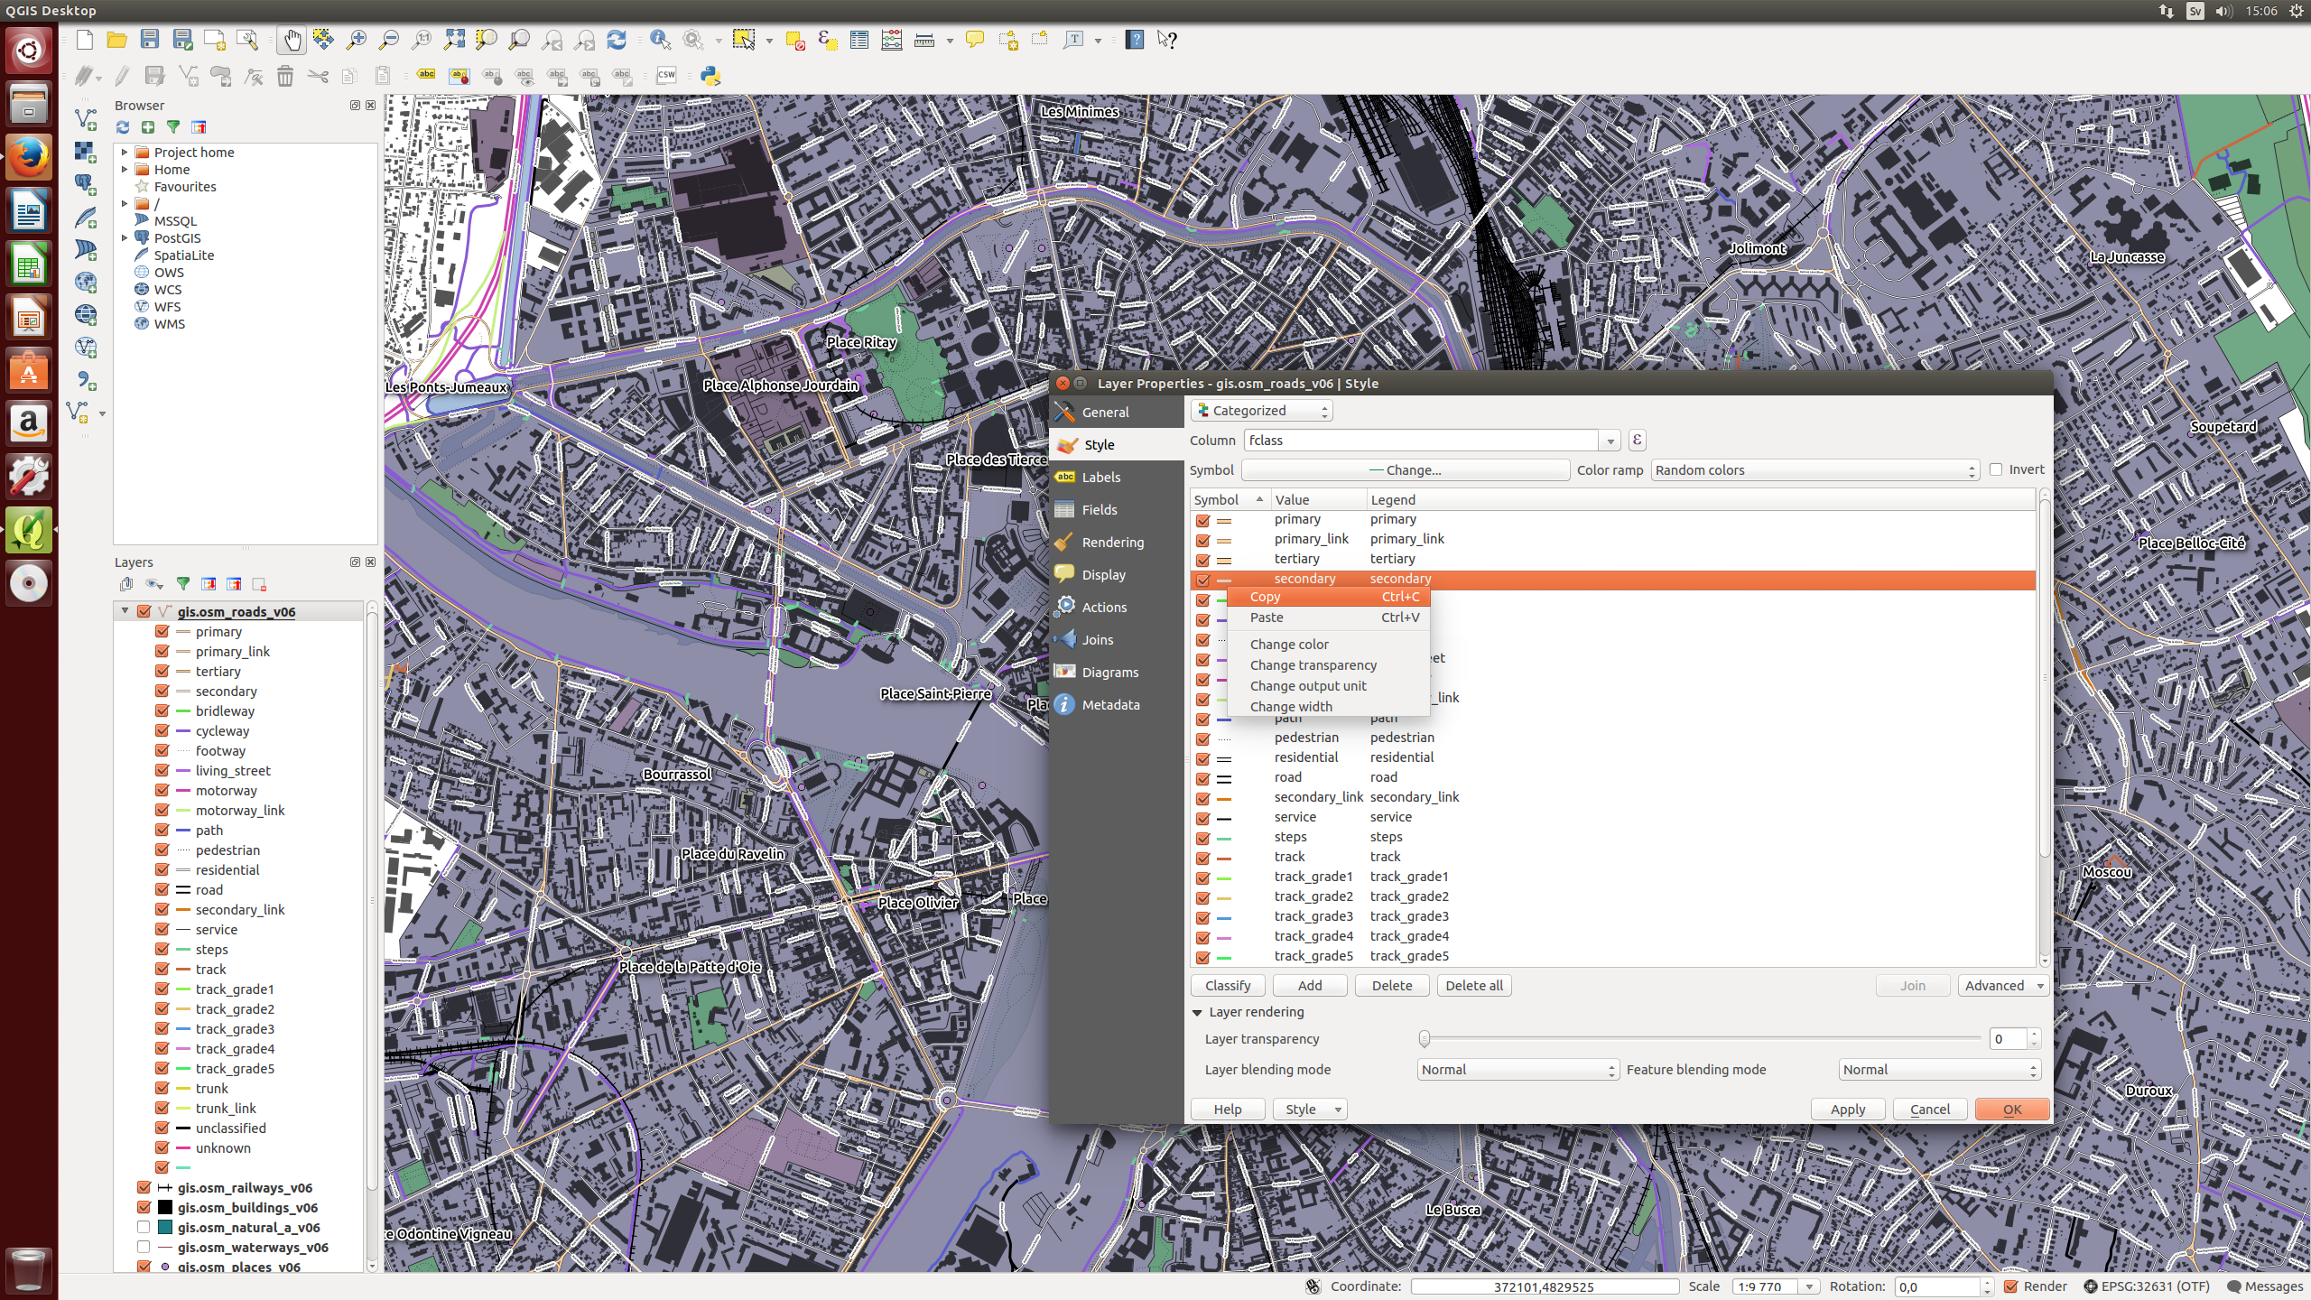This screenshot has height=1300, width=2311.
Task: Uncheck the residential category in dialog list
Action: click(1202, 758)
